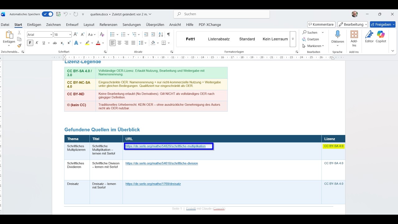Center align the paragraph

coord(119,43)
